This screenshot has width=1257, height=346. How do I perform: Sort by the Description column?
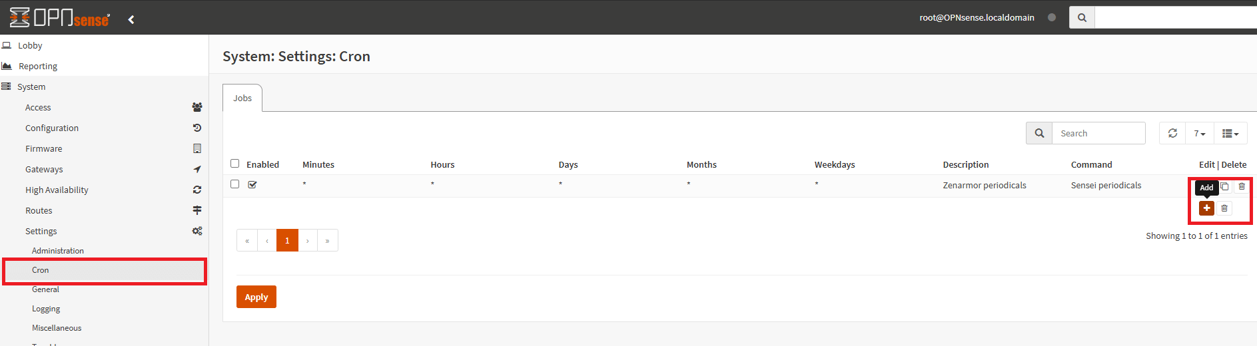coord(966,165)
